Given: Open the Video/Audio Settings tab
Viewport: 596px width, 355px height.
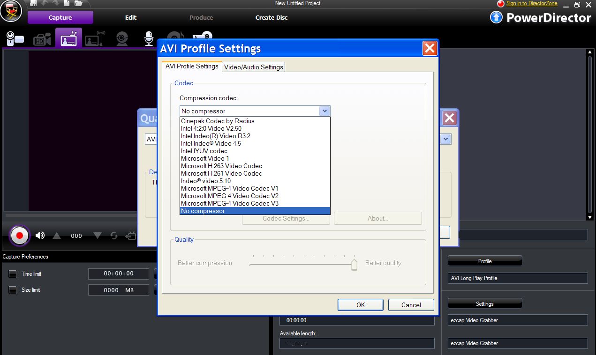Looking at the screenshot, I should [x=254, y=67].
